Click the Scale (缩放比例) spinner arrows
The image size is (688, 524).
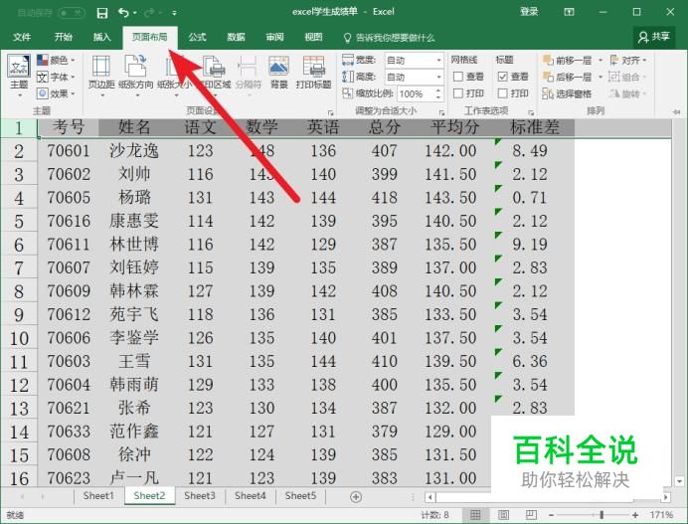coord(437,93)
